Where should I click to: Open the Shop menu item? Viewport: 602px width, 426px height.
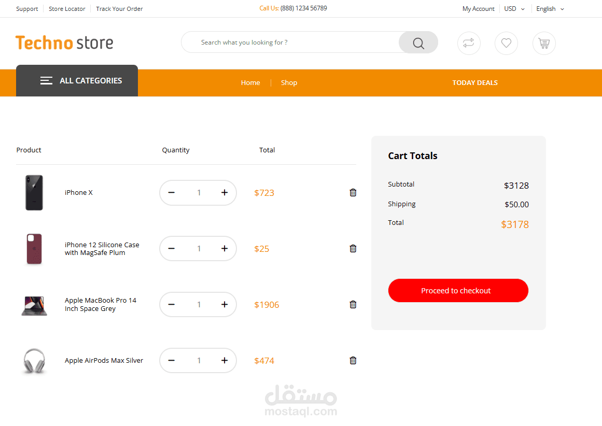289,82
